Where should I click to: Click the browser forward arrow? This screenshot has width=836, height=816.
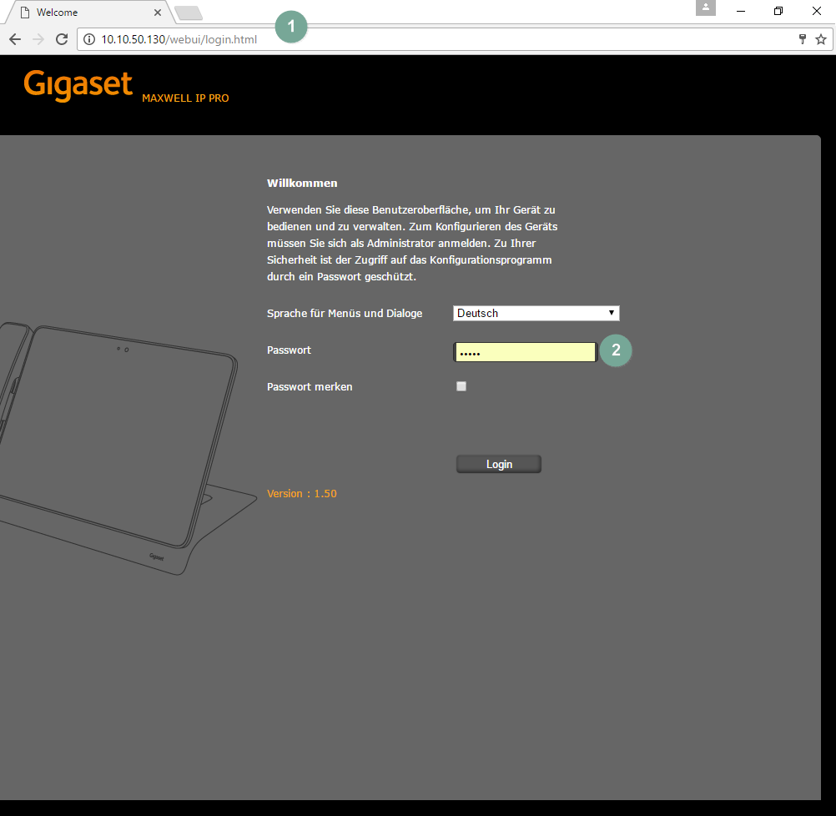pyautogui.click(x=38, y=39)
